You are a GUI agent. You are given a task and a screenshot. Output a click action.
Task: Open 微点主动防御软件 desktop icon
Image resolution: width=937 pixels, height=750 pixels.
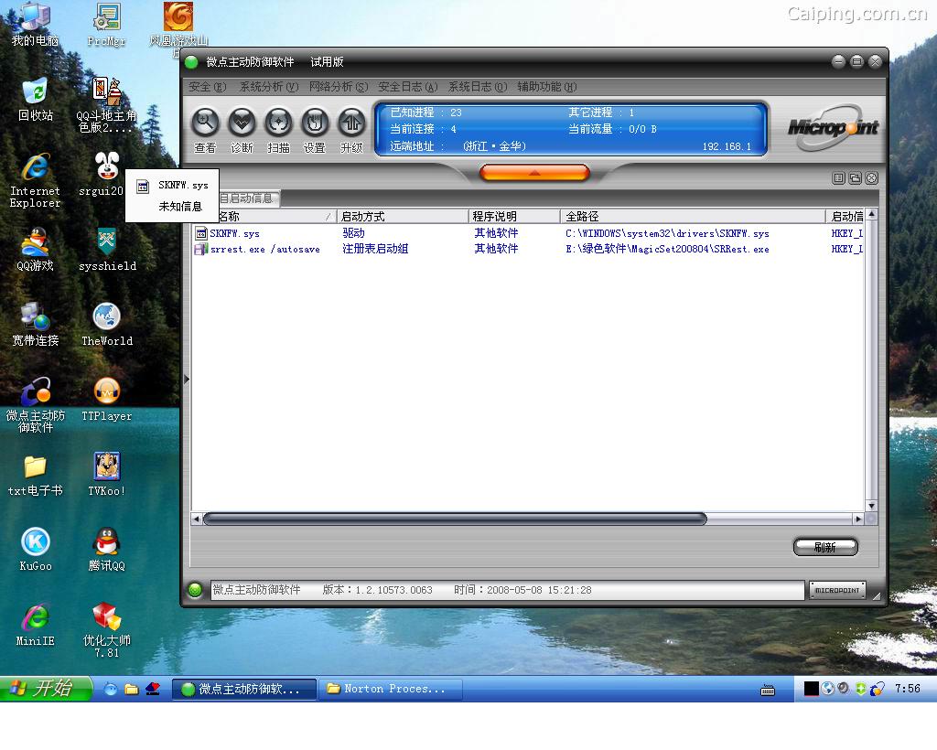click(x=36, y=405)
